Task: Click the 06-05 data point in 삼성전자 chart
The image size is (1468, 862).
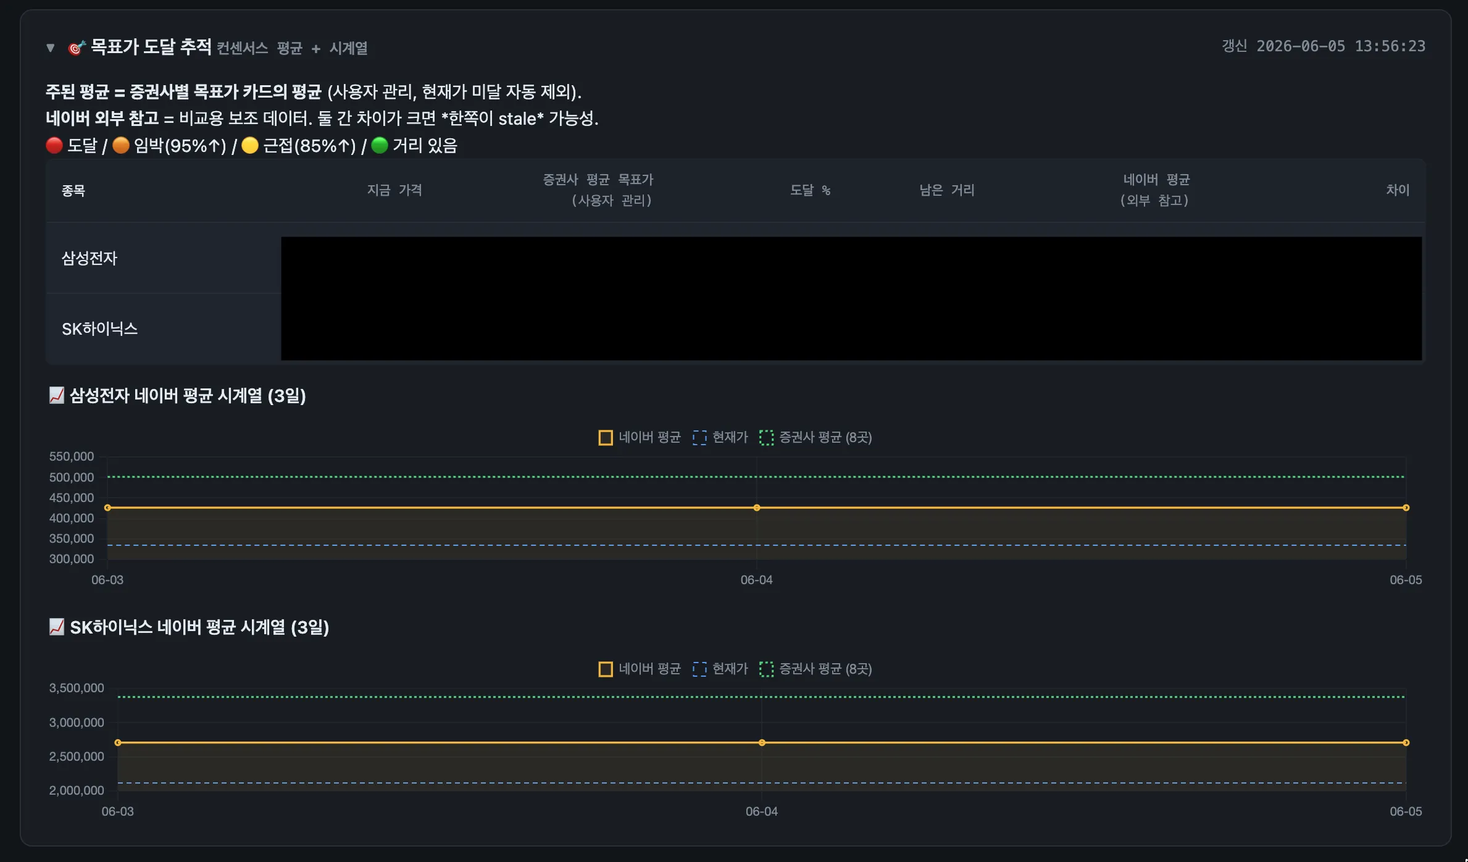Action: tap(1406, 508)
